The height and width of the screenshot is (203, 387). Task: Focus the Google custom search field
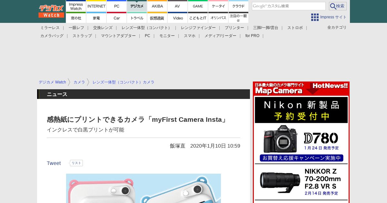[x=289, y=6]
